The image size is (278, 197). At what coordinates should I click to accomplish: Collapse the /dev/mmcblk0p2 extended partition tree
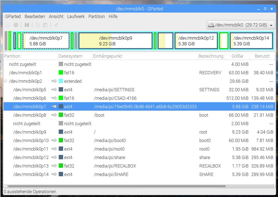(x=5, y=81)
